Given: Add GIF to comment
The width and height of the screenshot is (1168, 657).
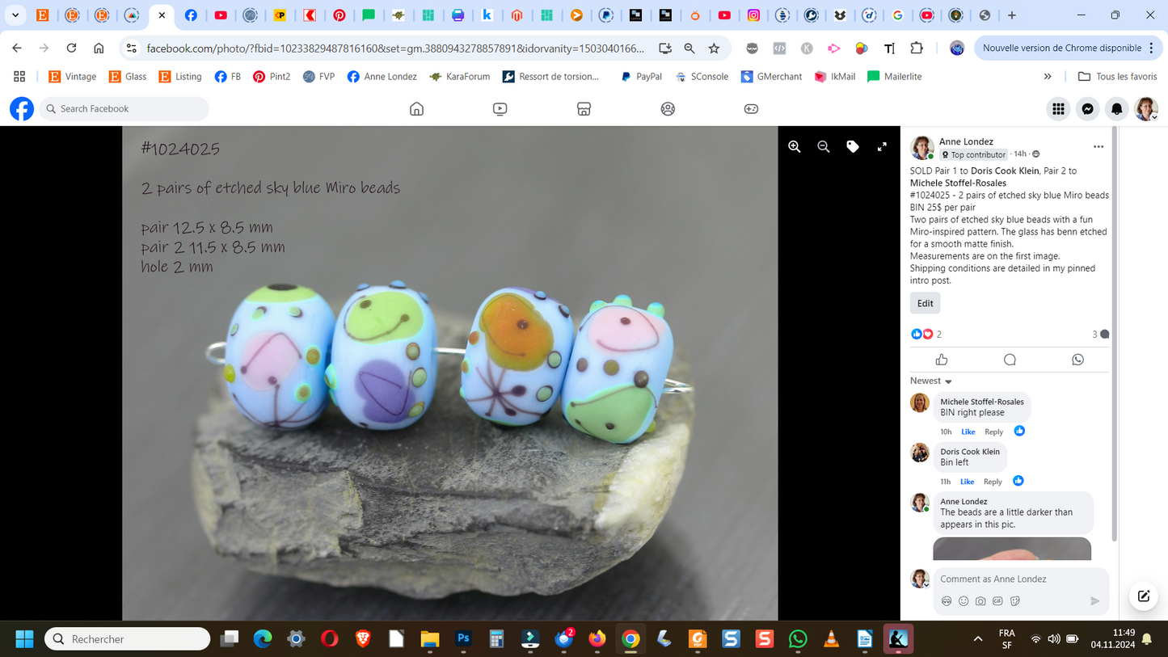Looking at the screenshot, I should point(997,601).
